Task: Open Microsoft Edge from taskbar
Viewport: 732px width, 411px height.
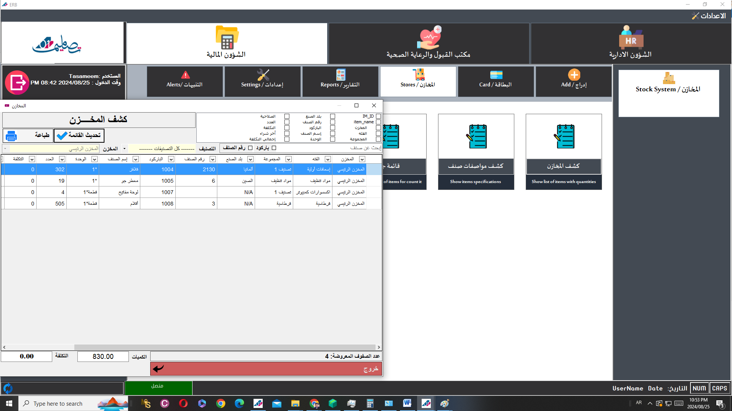Action: [x=239, y=403]
